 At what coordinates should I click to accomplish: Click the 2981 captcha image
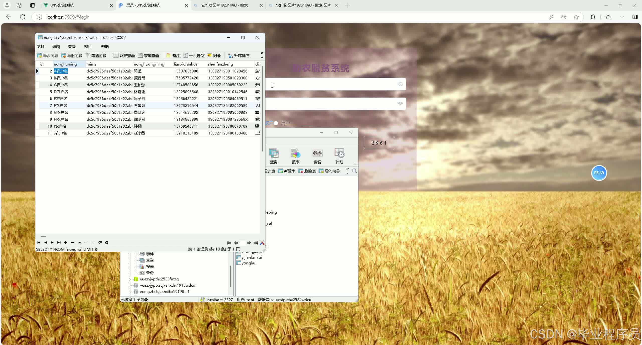[379, 143]
